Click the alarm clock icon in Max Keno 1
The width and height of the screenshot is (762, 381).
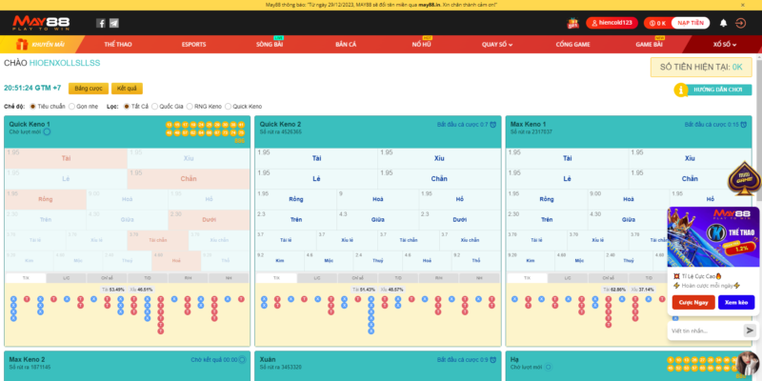pyautogui.click(x=744, y=125)
